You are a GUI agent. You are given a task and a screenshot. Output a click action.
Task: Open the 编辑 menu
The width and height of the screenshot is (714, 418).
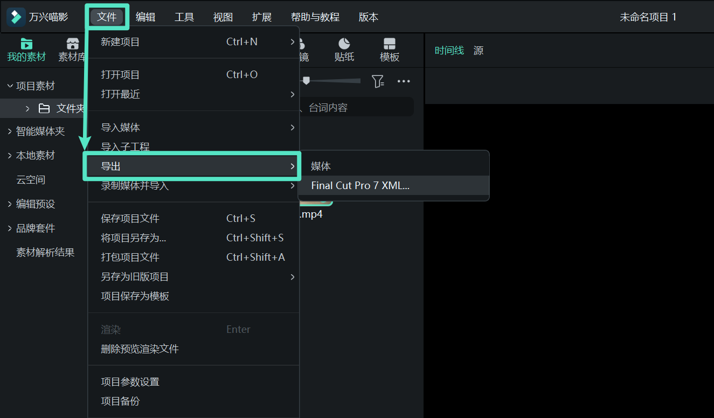click(x=145, y=17)
